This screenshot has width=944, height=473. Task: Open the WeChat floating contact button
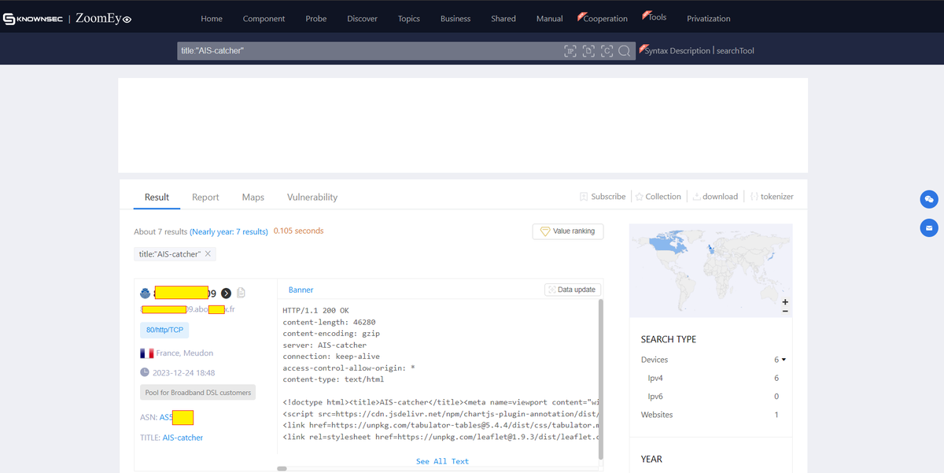[929, 199]
